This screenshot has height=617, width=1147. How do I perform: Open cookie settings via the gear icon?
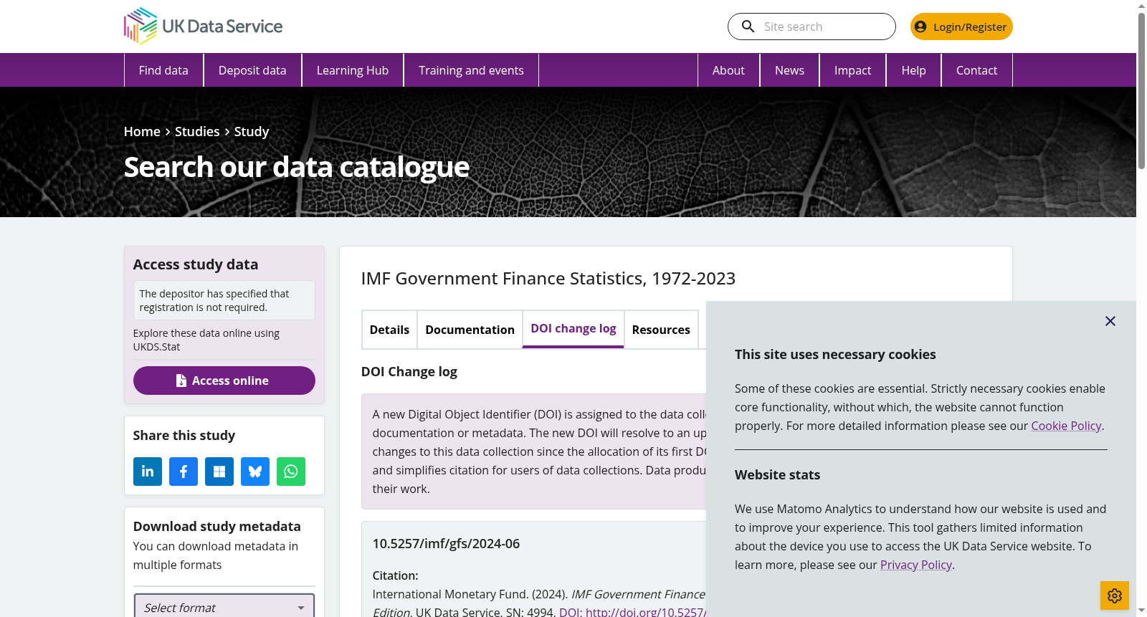coord(1115,596)
